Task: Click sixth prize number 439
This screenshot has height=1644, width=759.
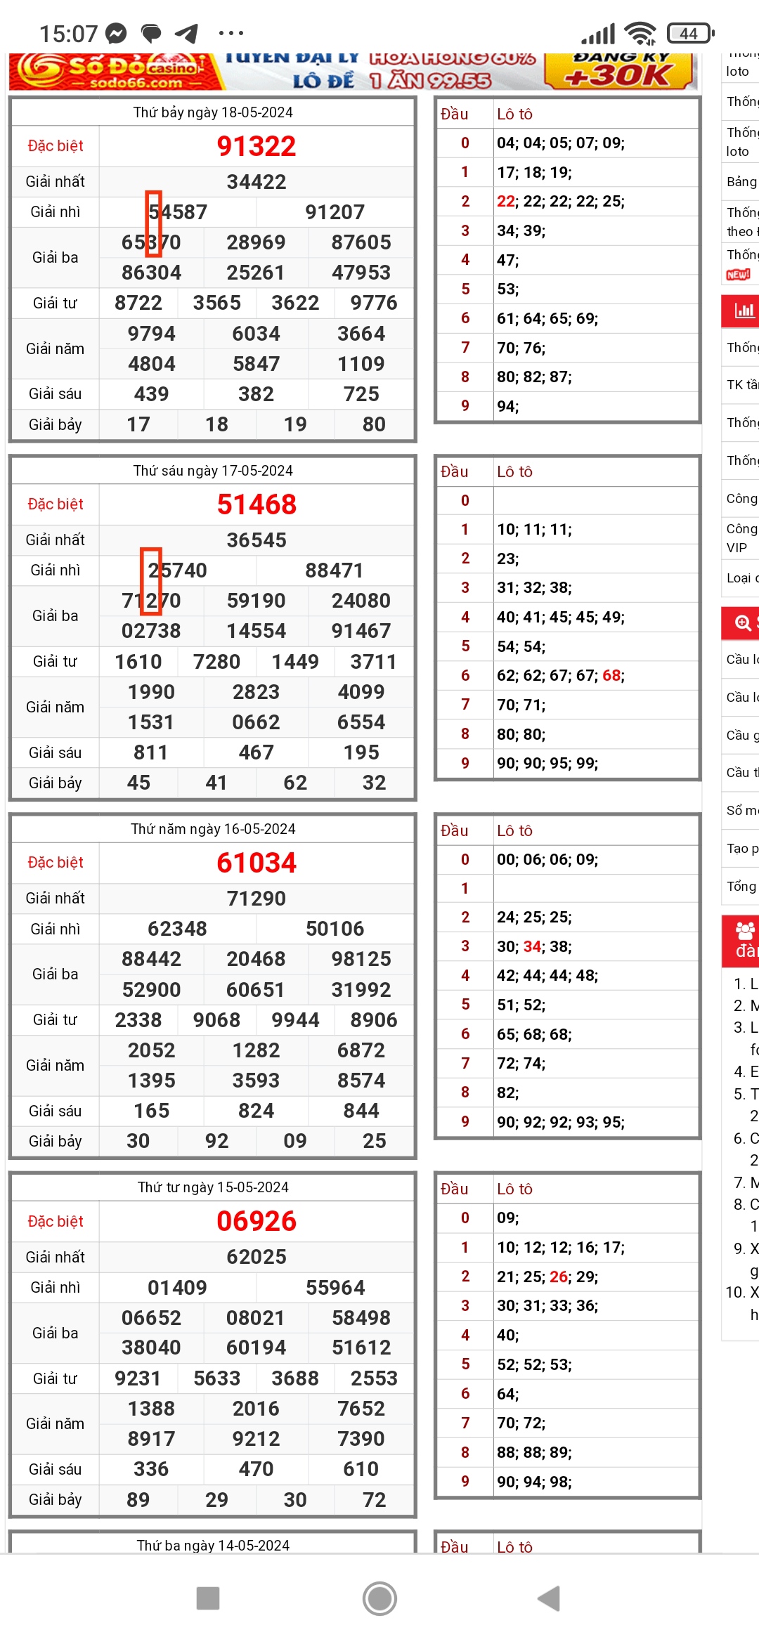Action: click(152, 394)
